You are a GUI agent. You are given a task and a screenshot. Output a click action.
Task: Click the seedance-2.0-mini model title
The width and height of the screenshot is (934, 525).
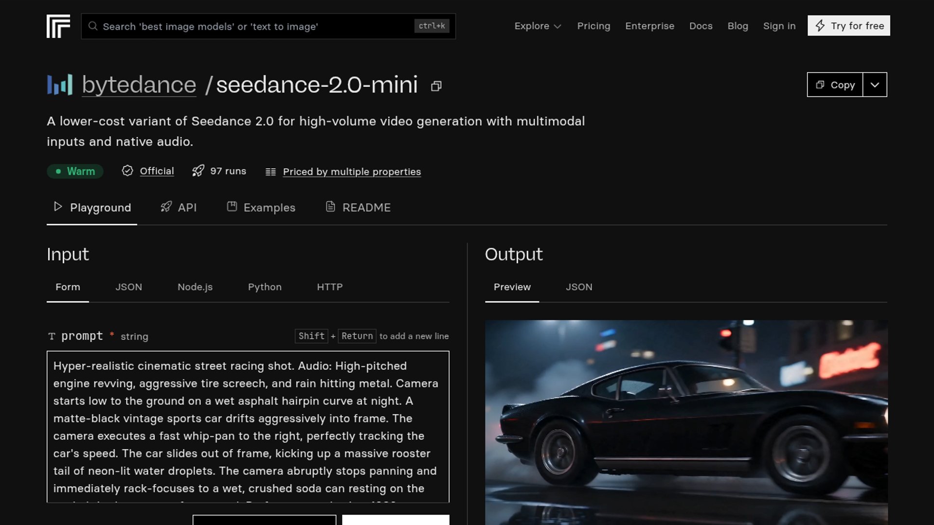click(x=317, y=85)
